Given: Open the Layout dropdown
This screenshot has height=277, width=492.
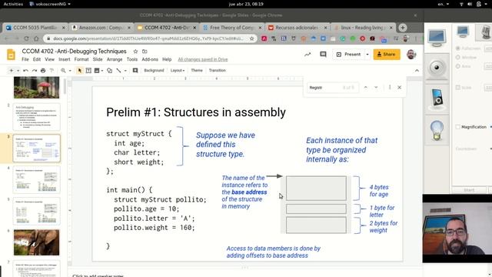Looking at the screenshot, I should click(178, 70).
